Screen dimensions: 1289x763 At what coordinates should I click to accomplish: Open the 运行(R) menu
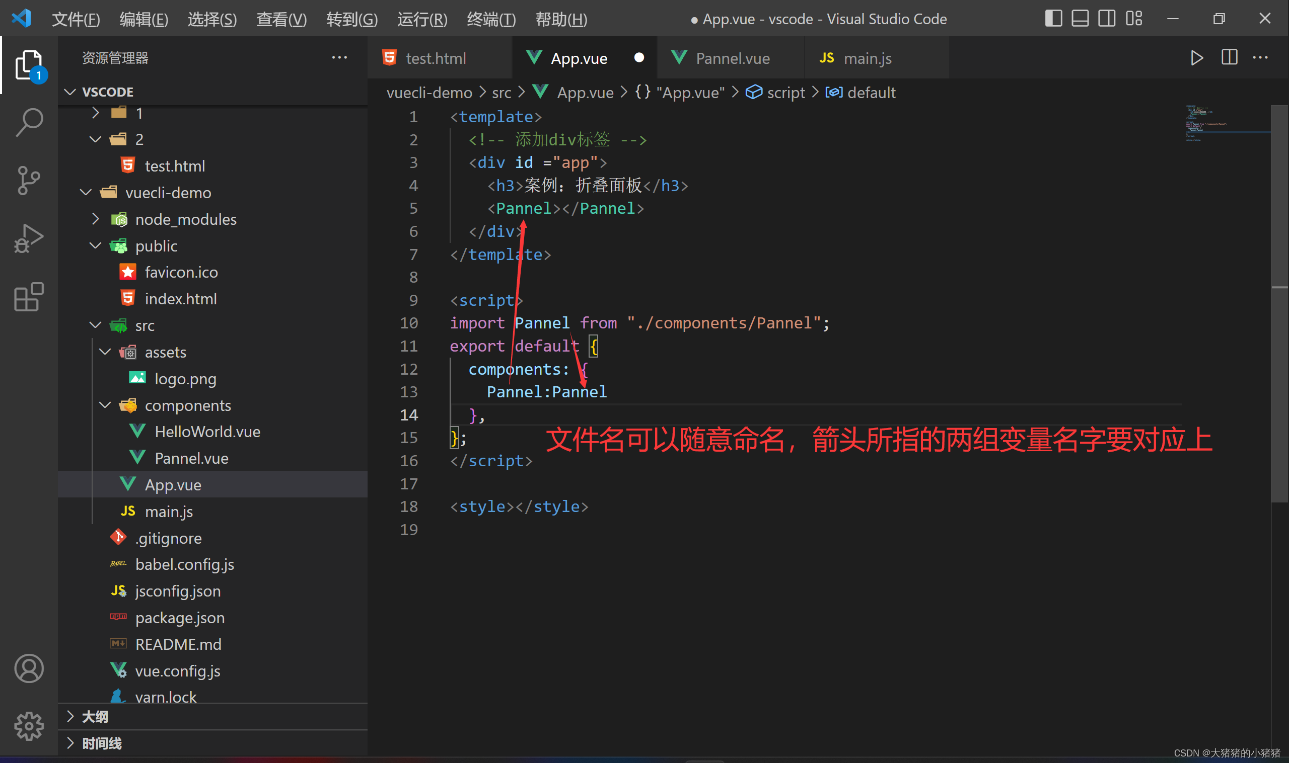click(x=422, y=19)
